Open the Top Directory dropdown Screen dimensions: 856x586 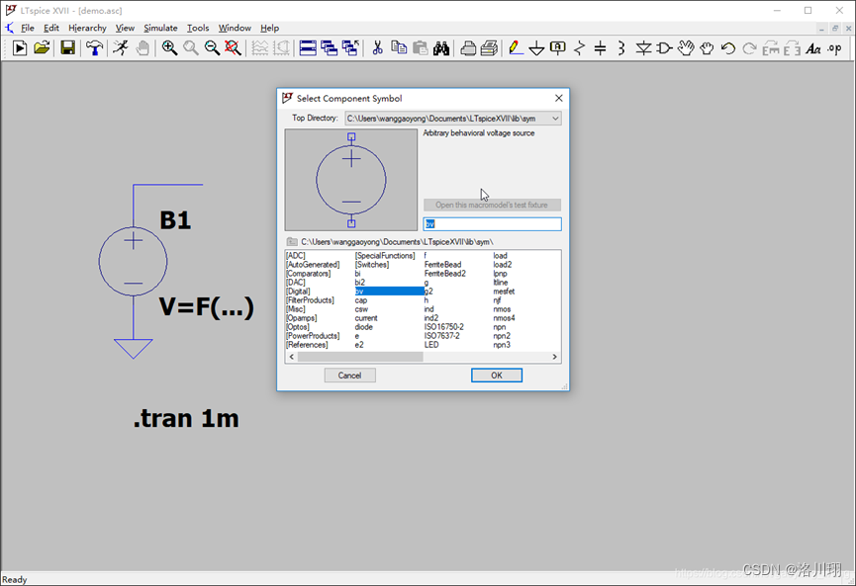(x=554, y=118)
